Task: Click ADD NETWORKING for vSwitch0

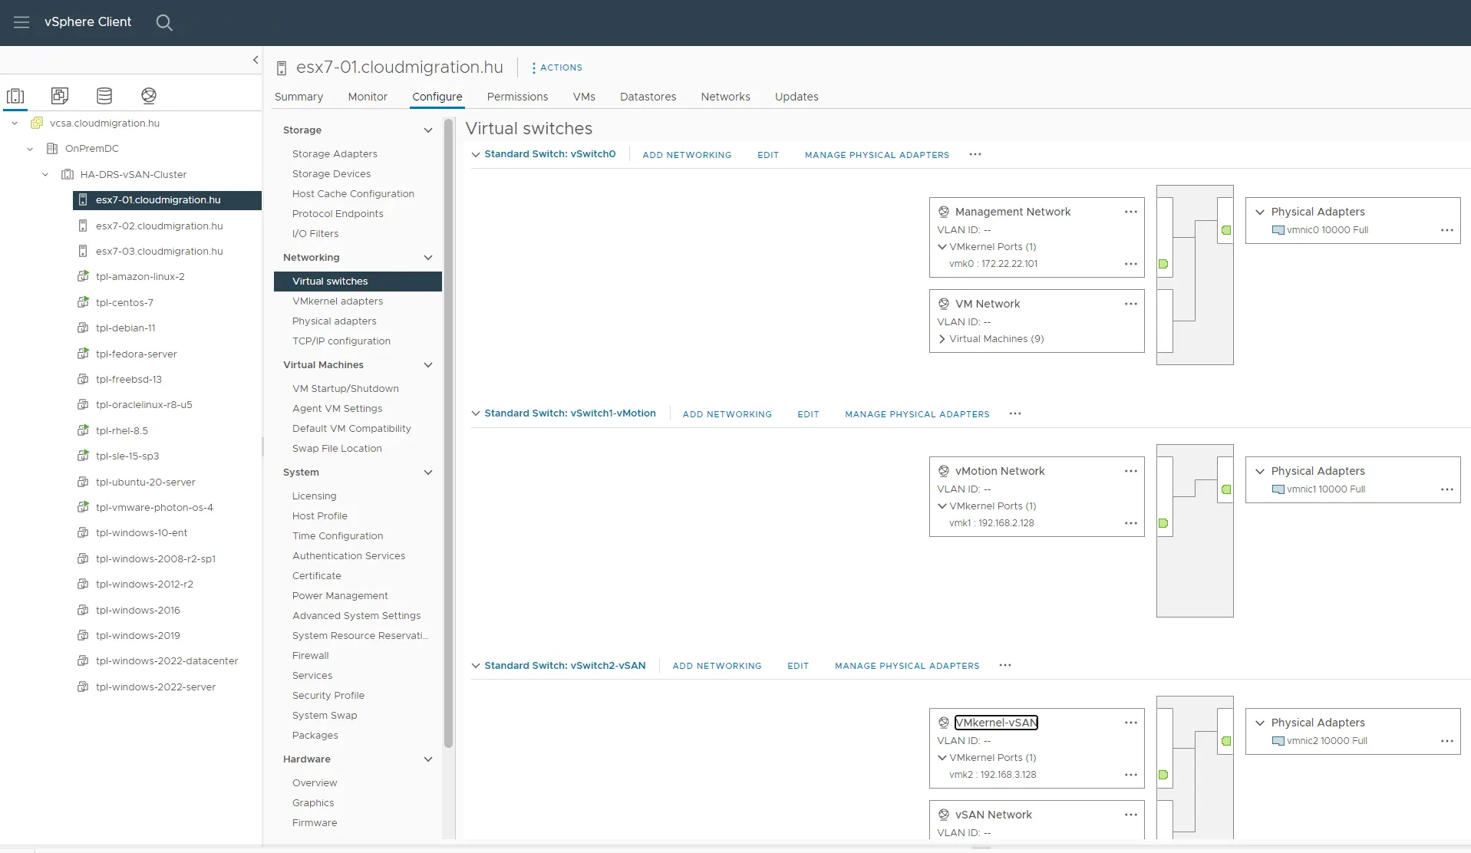Action: (687, 155)
